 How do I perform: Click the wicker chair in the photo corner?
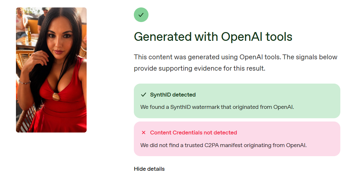(x=24, y=119)
